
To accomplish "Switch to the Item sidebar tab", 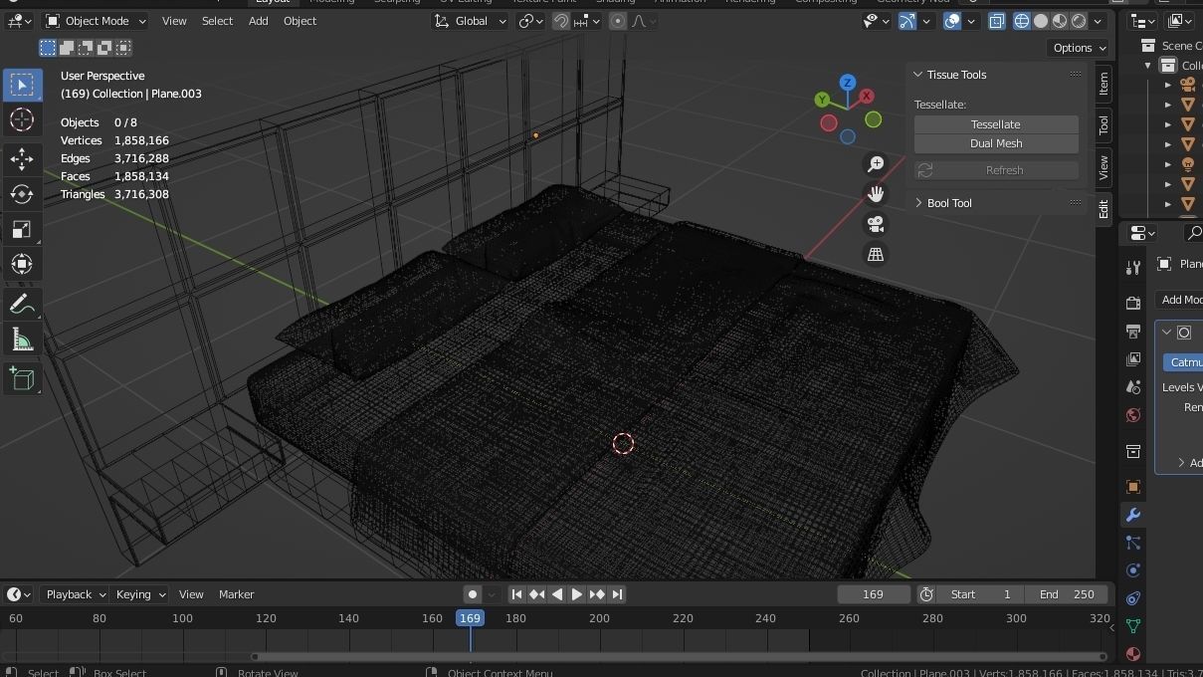I will [x=1103, y=85].
